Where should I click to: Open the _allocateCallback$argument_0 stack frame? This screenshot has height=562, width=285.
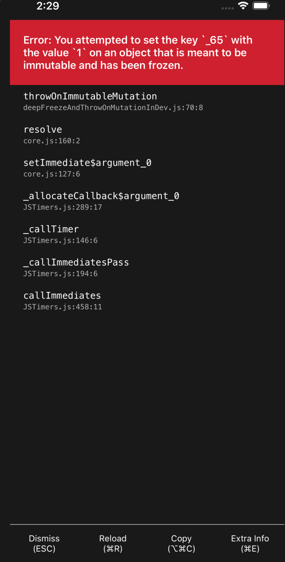point(101,196)
